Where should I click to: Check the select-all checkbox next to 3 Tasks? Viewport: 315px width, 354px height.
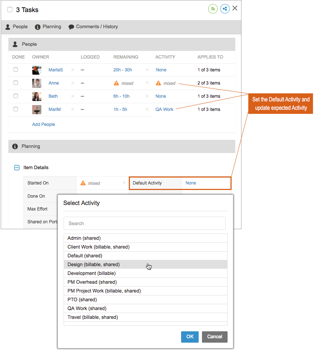10,10
